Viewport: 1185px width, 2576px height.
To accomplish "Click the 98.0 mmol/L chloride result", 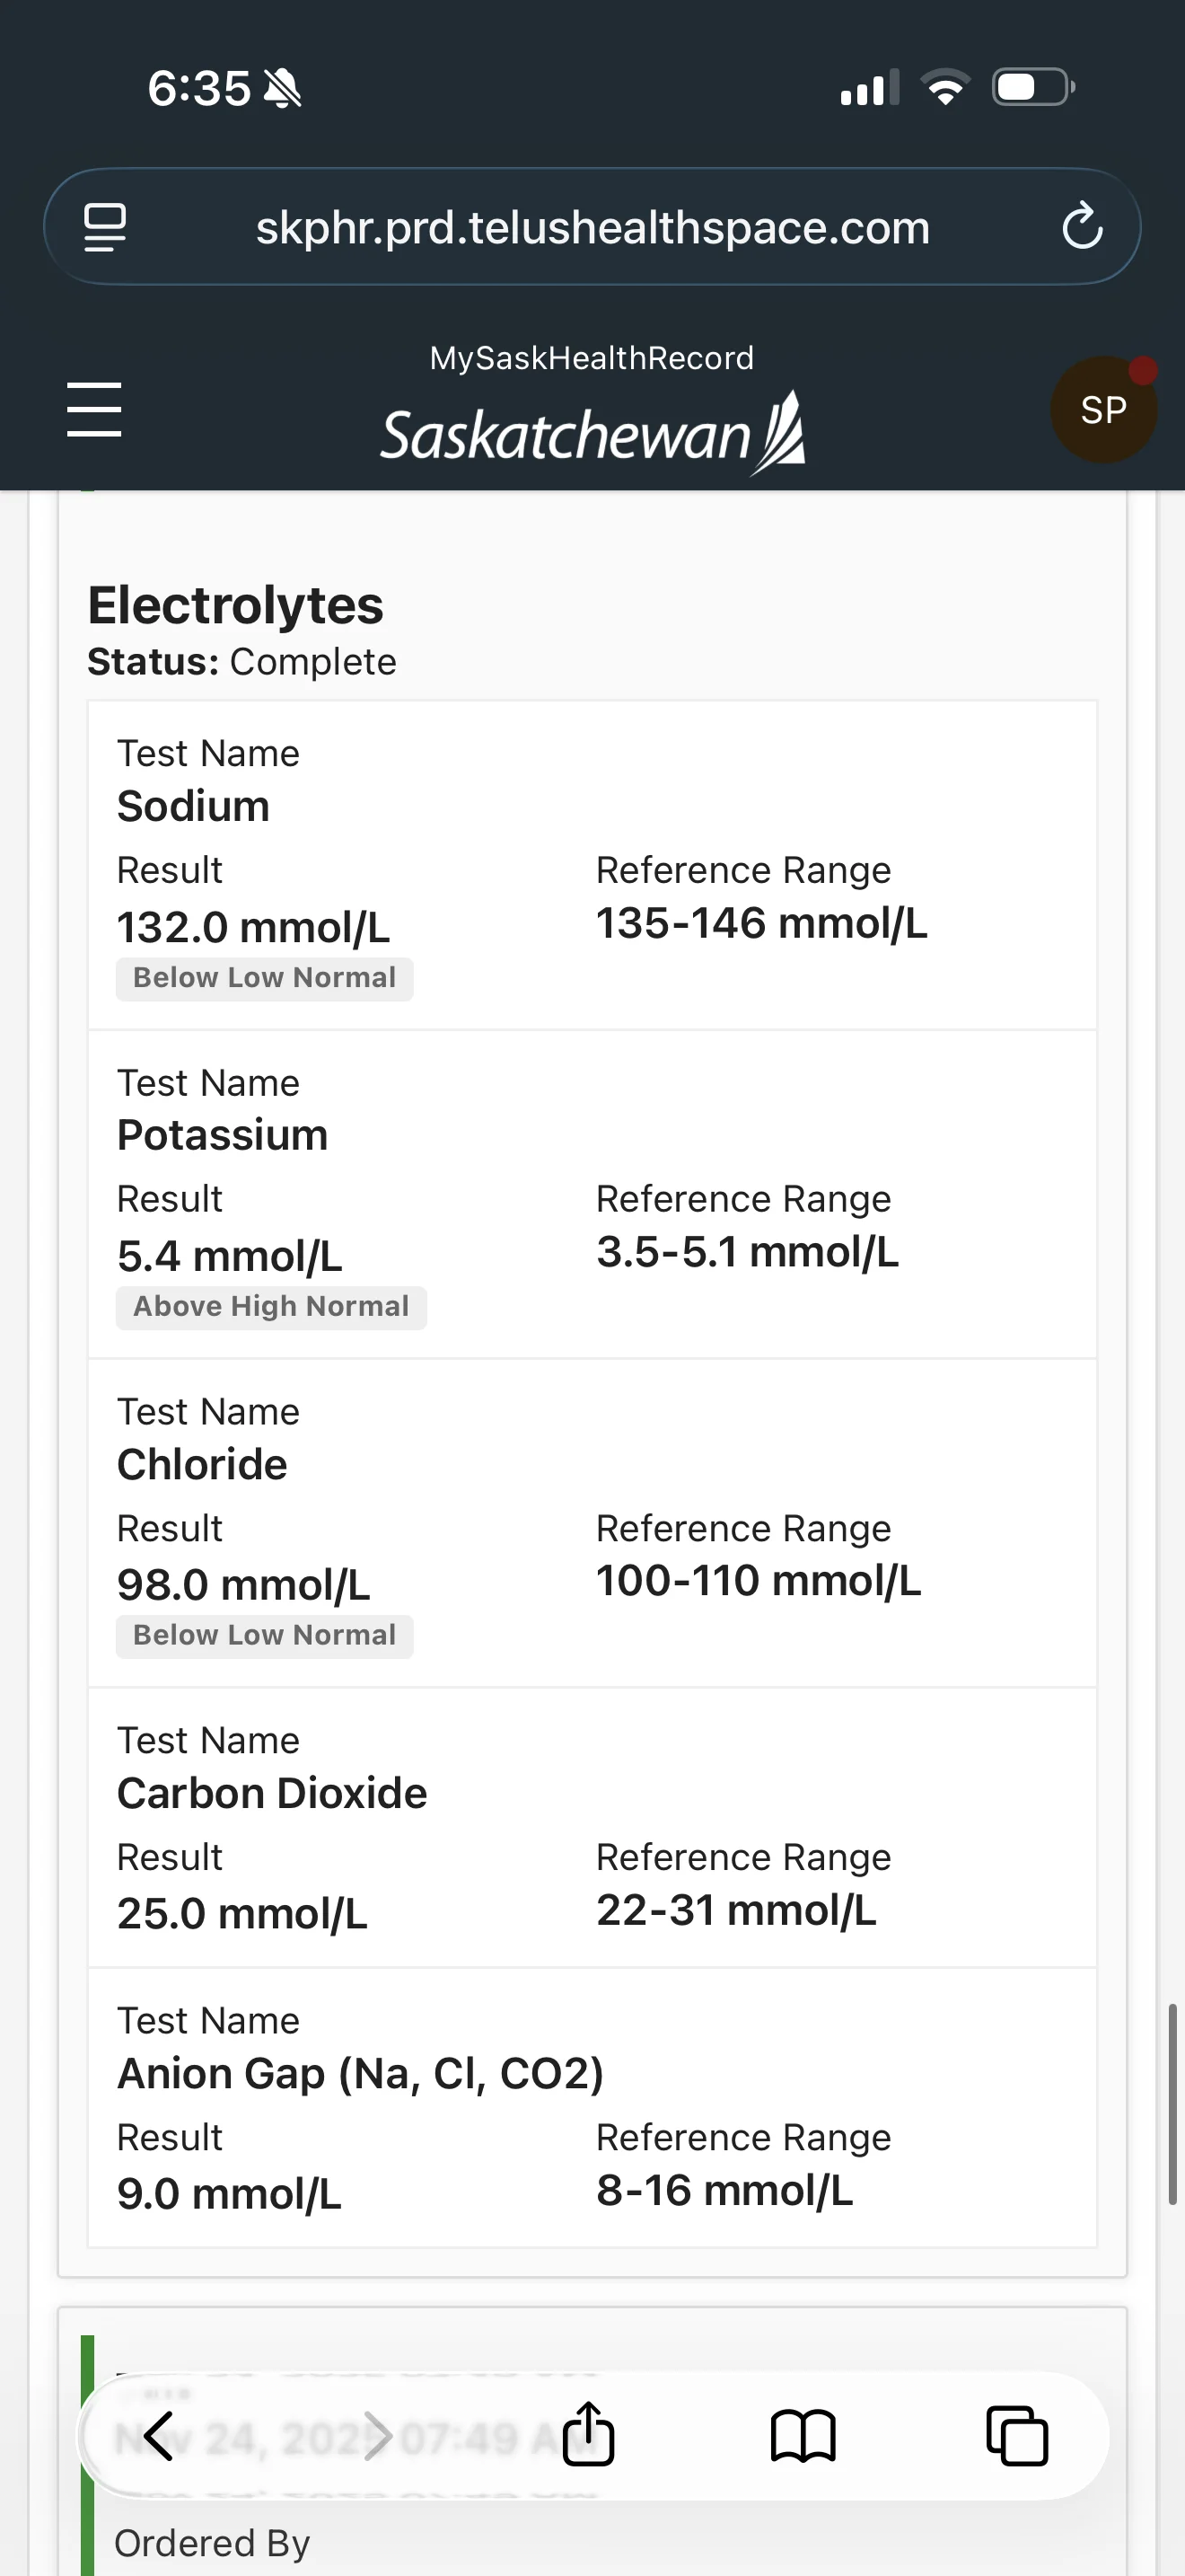I will click(244, 1585).
